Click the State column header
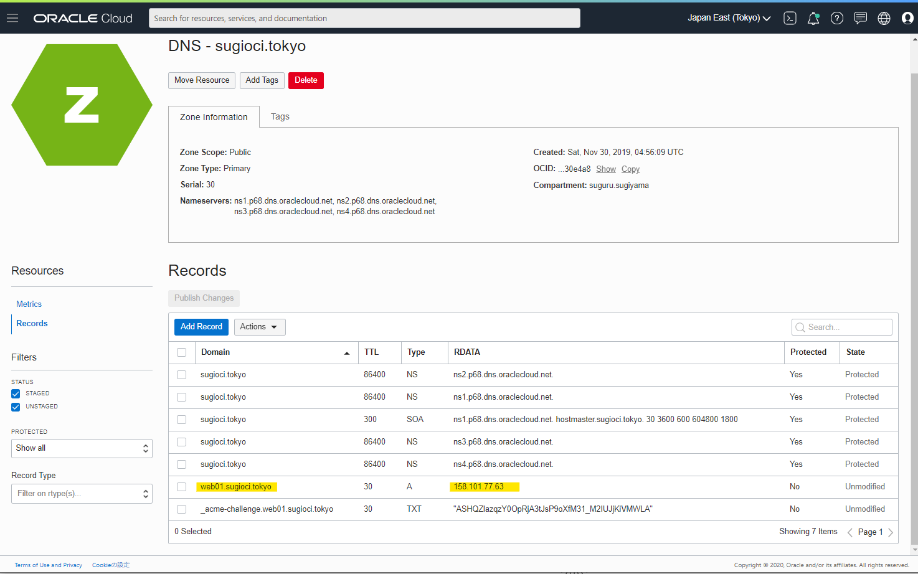The height and width of the screenshot is (574, 918). click(x=856, y=352)
